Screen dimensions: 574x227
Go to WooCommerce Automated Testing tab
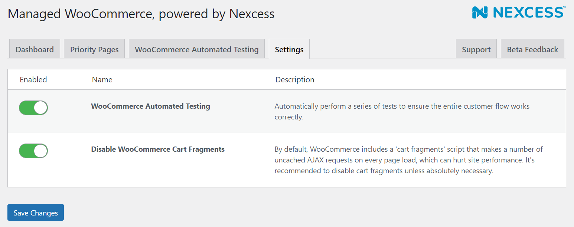(x=196, y=49)
